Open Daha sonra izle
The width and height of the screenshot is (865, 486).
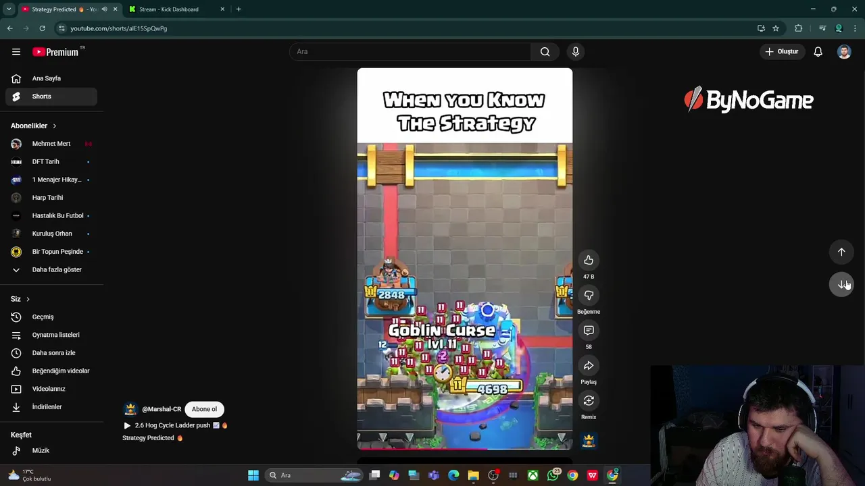51,353
